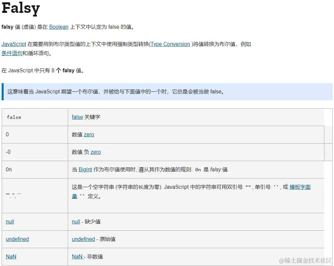Open the JavaScript link
This screenshot has width=334, height=266.
(14, 44)
